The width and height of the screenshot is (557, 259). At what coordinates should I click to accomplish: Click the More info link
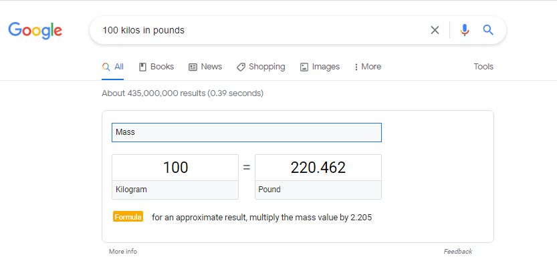point(123,251)
